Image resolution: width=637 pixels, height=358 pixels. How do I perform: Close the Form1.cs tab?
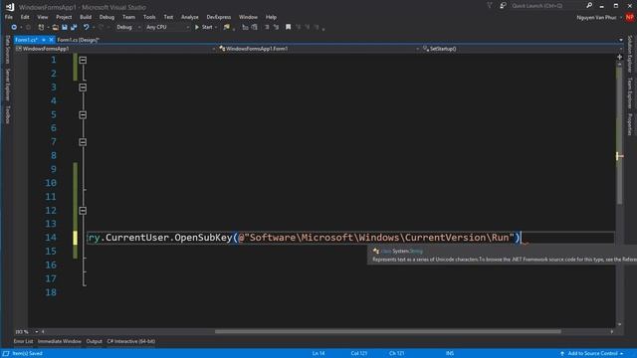51,40
